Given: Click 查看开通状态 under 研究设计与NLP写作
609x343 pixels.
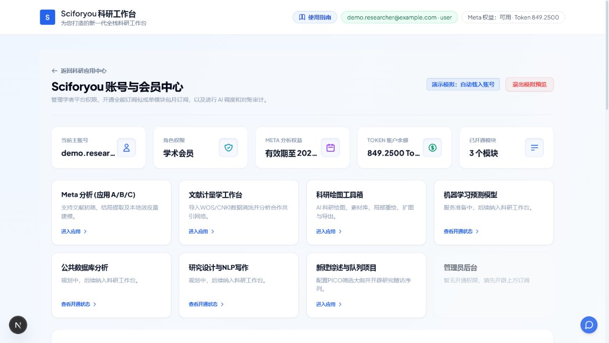Looking at the screenshot, I should 203,304.
